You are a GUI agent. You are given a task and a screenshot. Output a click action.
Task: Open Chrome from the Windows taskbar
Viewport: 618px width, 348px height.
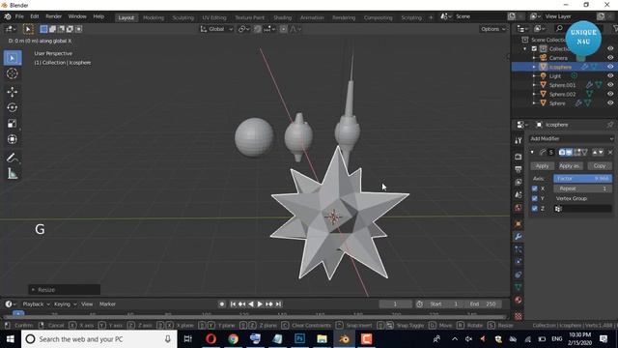(x=233, y=339)
